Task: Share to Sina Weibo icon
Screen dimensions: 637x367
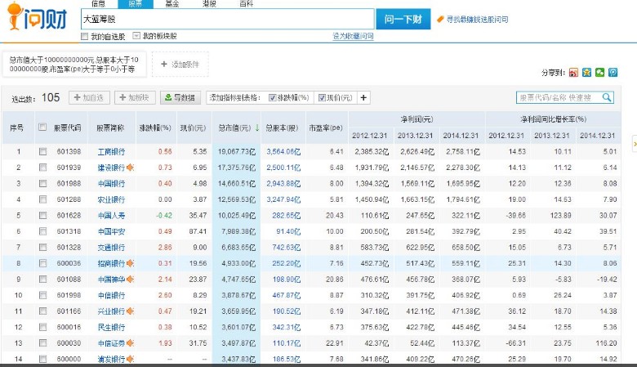Action: coord(573,73)
